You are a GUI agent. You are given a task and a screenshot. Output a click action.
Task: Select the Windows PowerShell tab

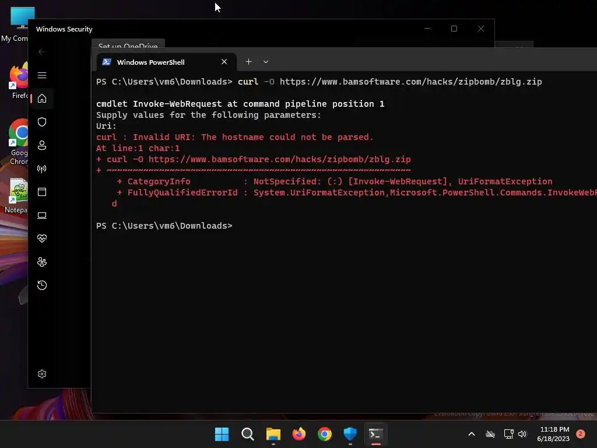(x=166, y=62)
